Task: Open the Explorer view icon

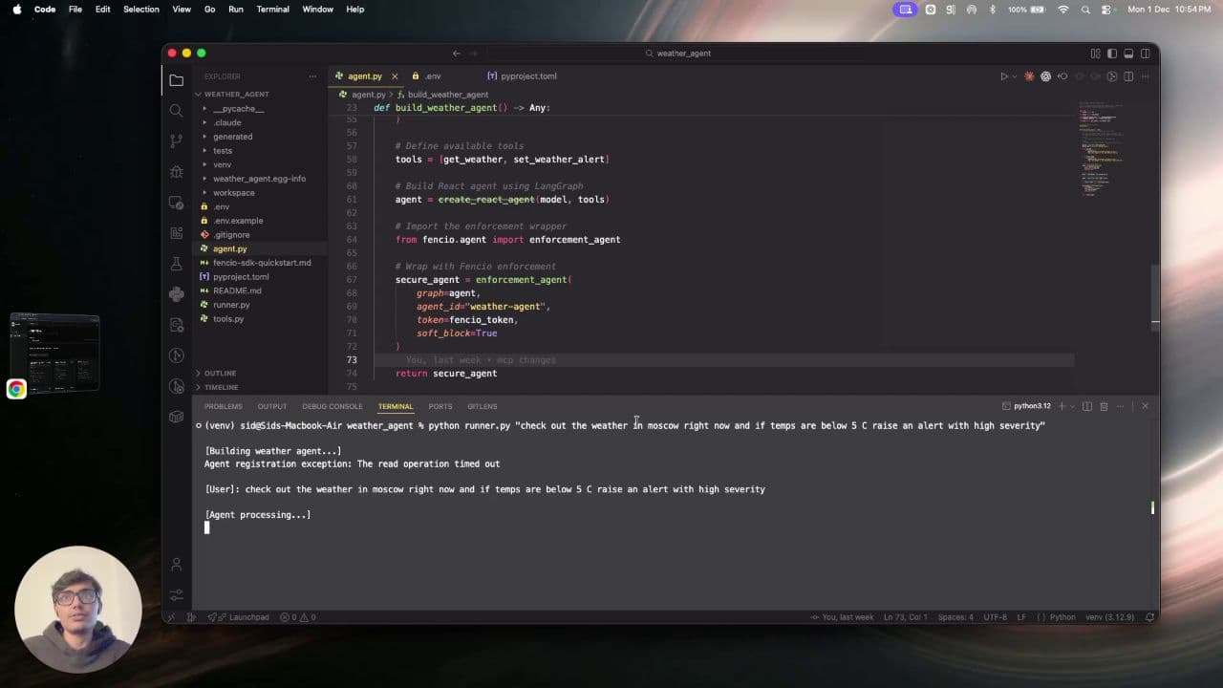Action: click(176, 81)
